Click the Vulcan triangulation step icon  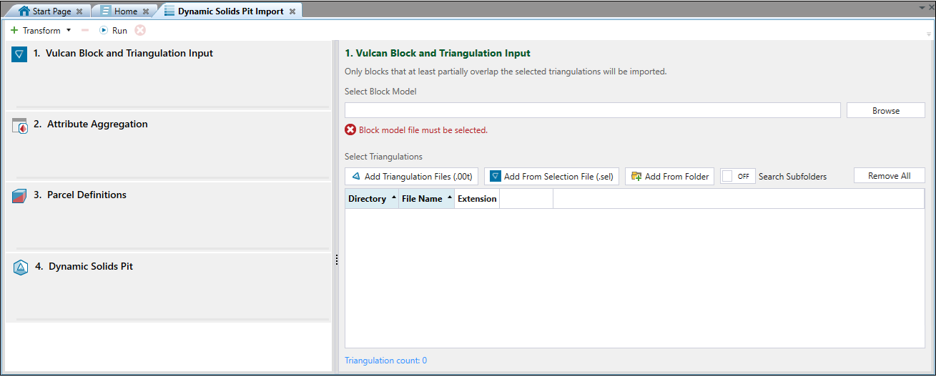pos(19,54)
